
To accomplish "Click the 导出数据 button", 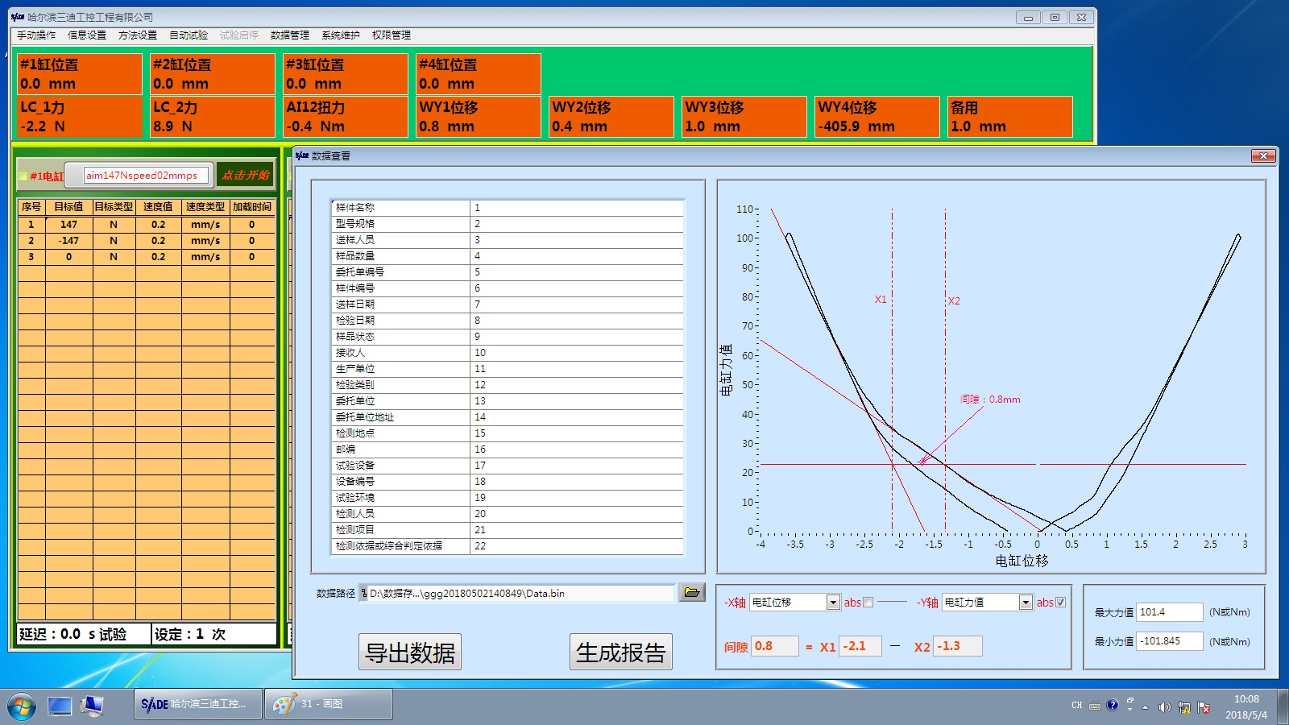I will (410, 652).
